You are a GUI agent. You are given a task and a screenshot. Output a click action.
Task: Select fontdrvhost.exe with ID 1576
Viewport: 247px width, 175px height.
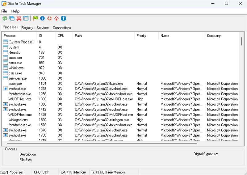tap(120, 125)
